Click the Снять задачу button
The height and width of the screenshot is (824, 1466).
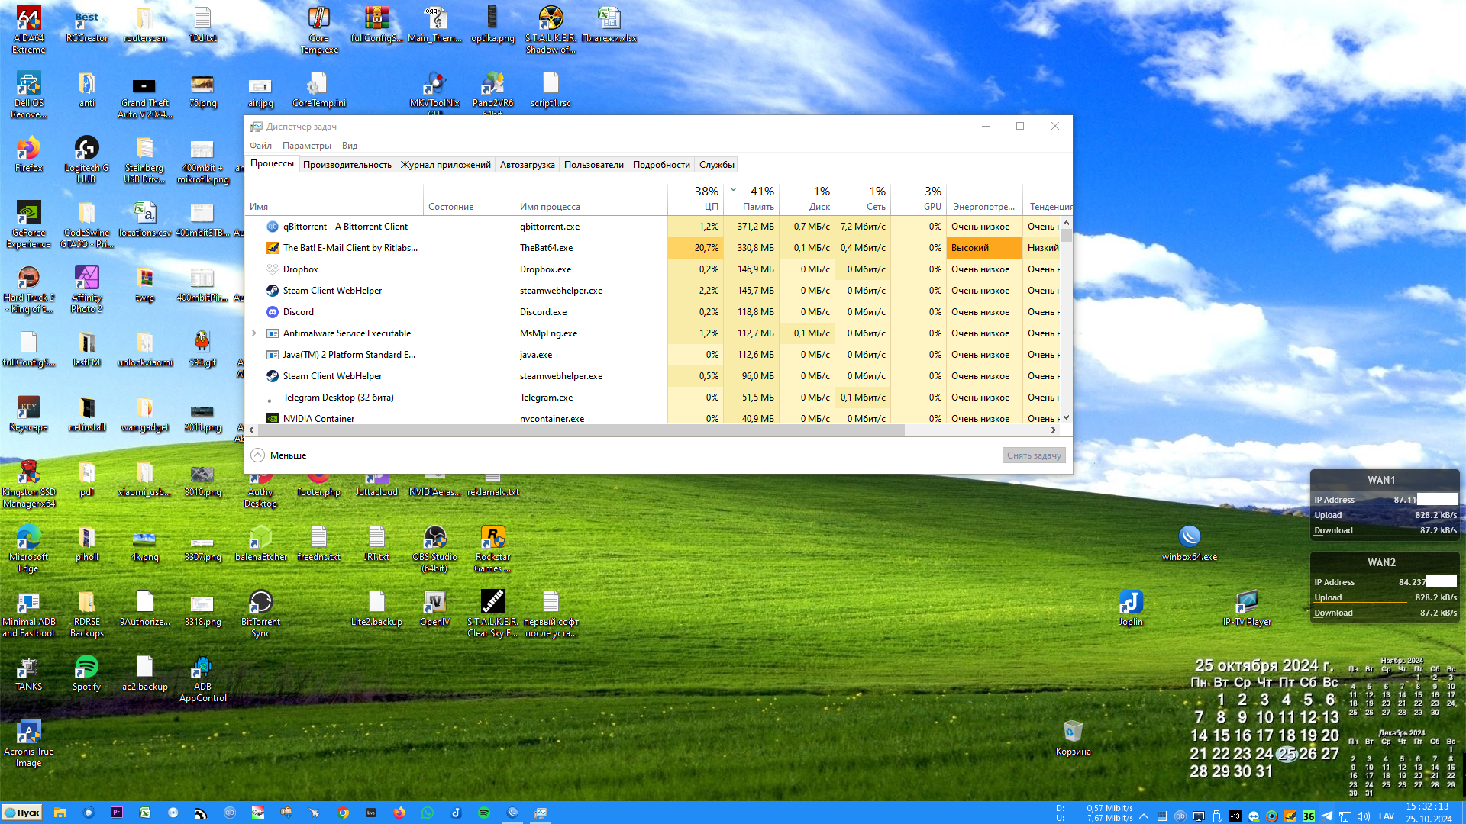coord(1034,455)
